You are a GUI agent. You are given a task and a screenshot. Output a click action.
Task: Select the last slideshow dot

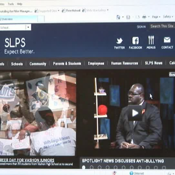(164, 168)
